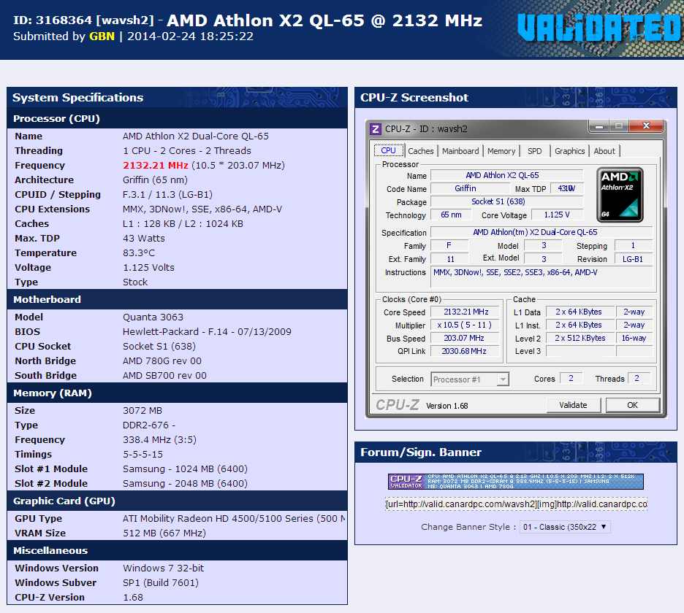
Task: Click Slot #2 Module Samsung 2048 MB
Action: pyautogui.click(x=185, y=484)
